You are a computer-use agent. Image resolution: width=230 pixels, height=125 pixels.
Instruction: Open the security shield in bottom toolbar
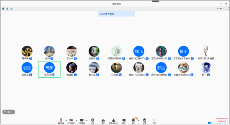coord(93,120)
